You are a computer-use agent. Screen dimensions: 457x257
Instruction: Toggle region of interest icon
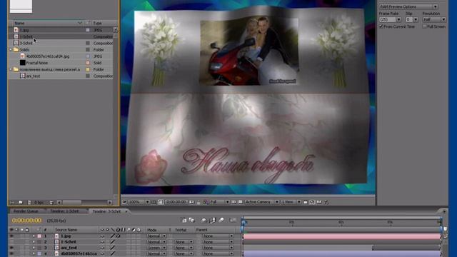pos(233,202)
